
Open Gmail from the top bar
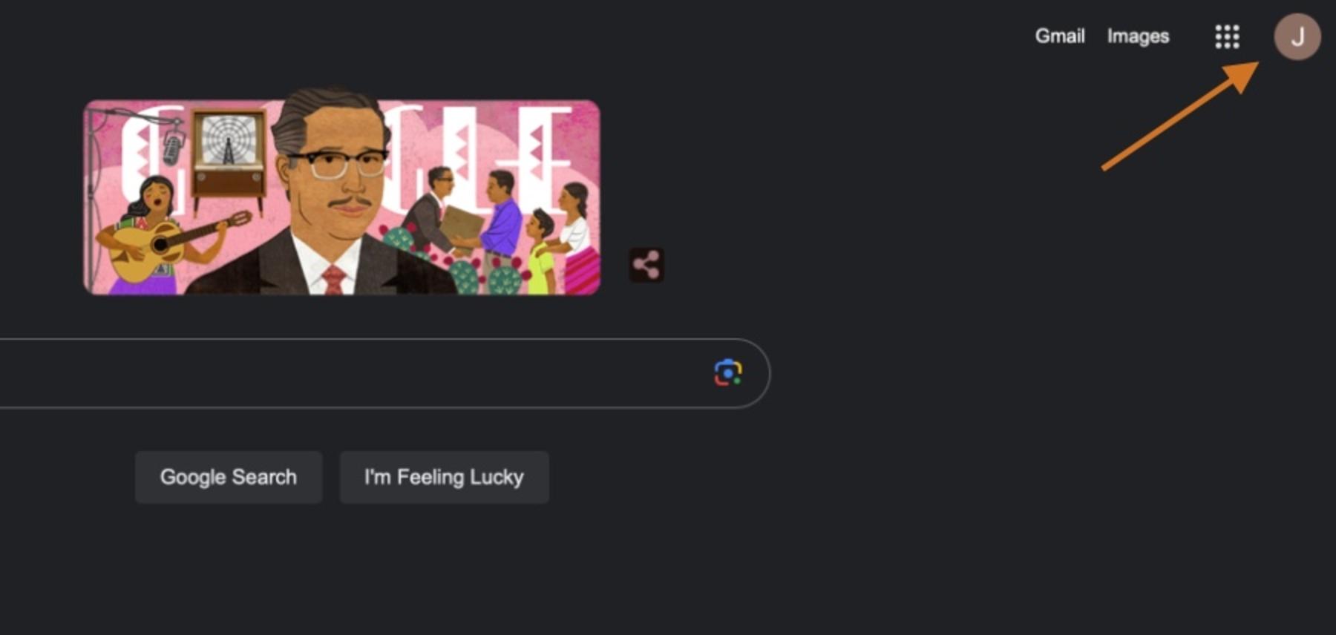pyautogui.click(x=1060, y=36)
